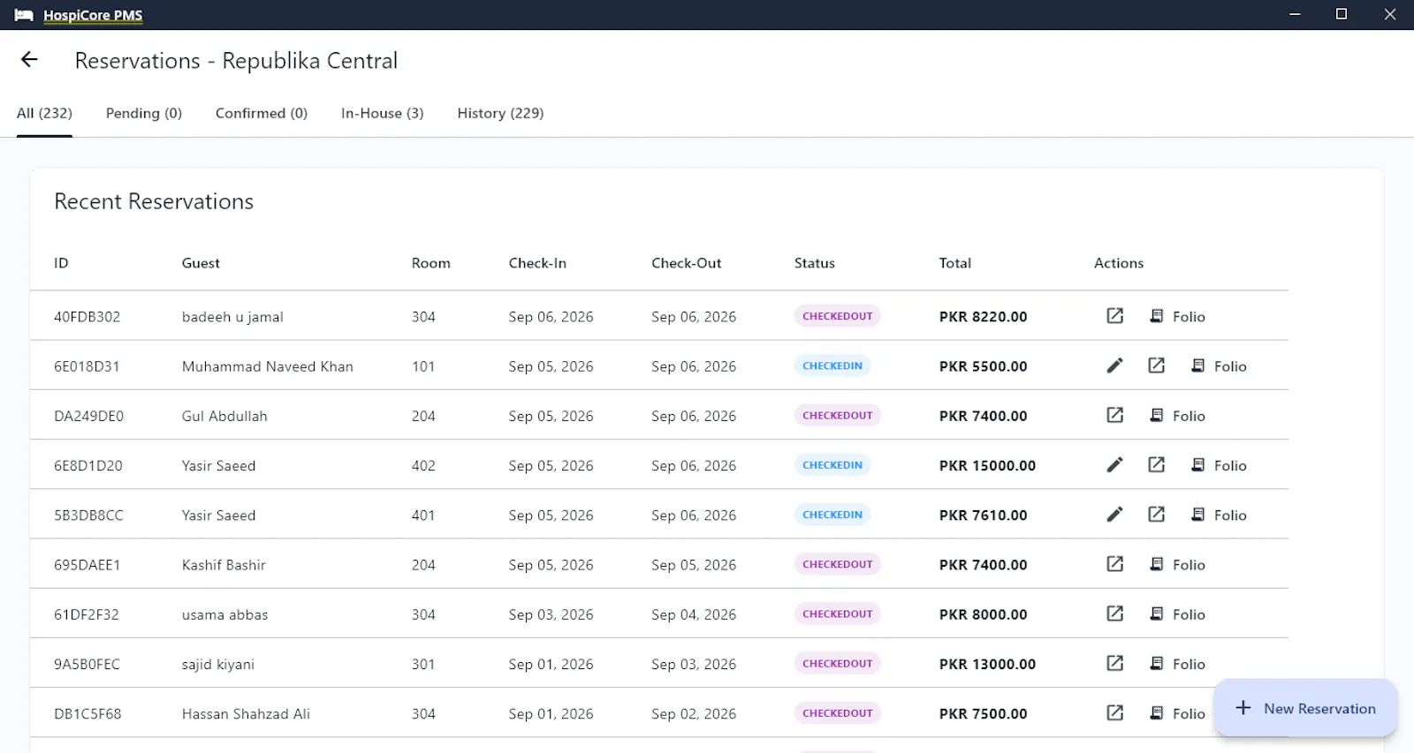The width and height of the screenshot is (1414, 753).
Task: Click the Guest column header
Action: click(201, 263)
